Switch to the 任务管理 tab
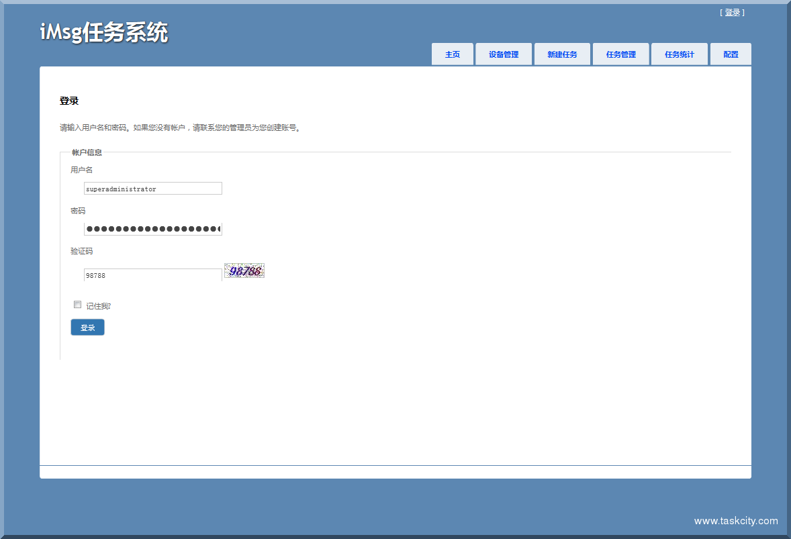This screenshot has width=791, height=539. (620, 54)
